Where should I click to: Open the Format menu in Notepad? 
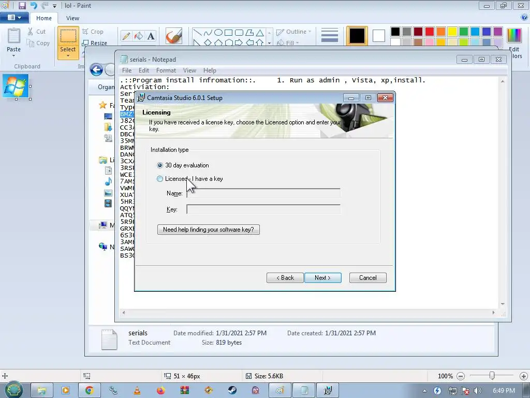166,70
